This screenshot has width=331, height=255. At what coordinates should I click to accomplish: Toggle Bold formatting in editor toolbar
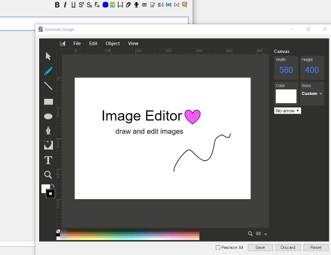click(x=57, y=5)
